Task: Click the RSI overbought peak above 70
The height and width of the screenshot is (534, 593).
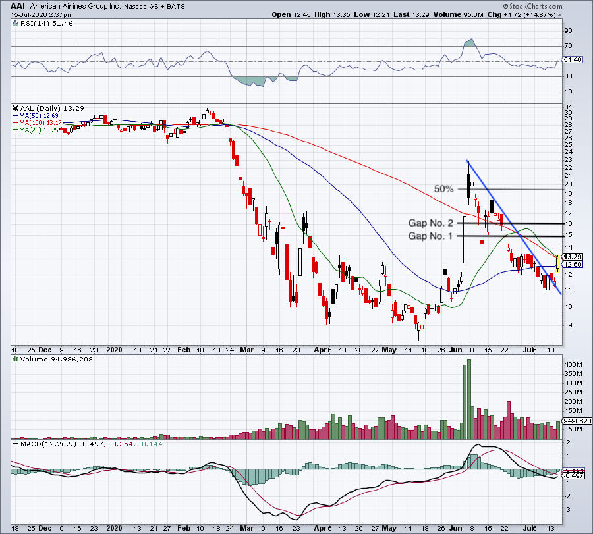Action: point(470,42)
